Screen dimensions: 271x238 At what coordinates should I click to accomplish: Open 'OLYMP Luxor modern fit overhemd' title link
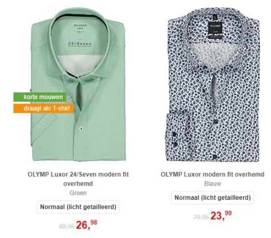[x=212, y=174]
